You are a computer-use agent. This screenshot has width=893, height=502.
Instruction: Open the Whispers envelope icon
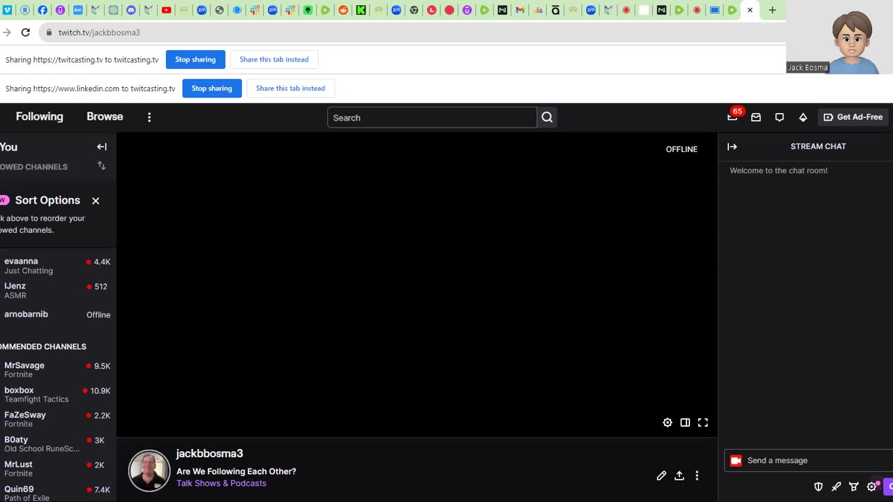pyautogui.click(x=756, y=117)
